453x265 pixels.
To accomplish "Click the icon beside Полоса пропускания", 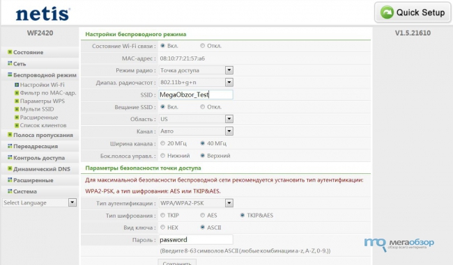I will 10,135.
